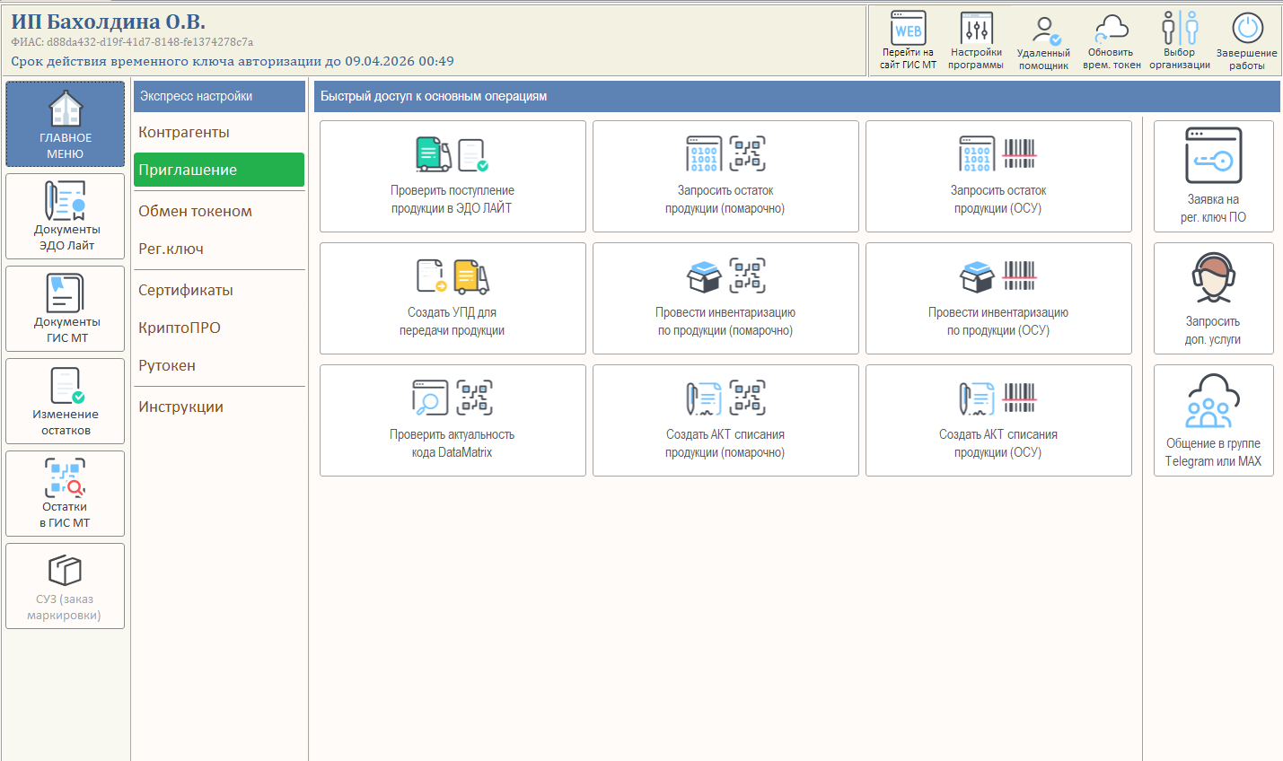Open the GIS MT website via WEB icon
The height and width of the screenshot is (761, 1283).
pos(908,39)
